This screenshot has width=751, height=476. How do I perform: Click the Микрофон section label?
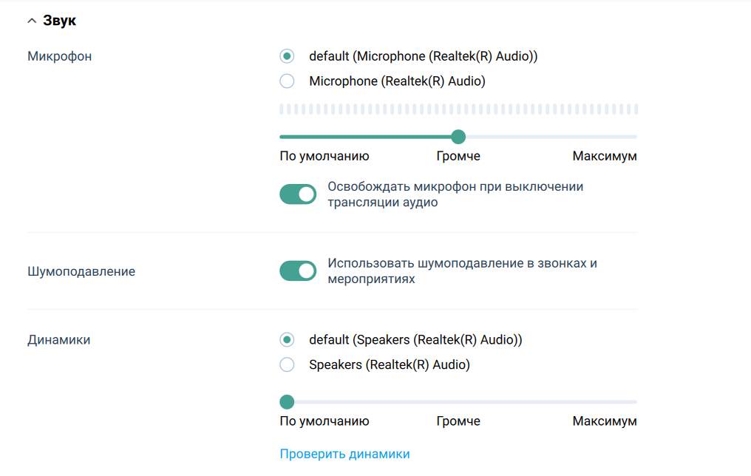59,55
